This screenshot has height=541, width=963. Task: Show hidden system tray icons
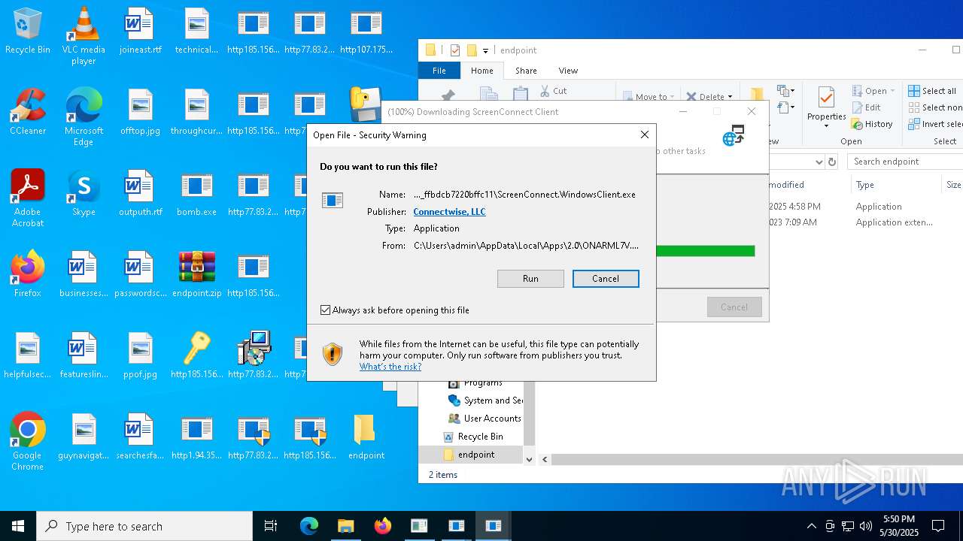[x=811, y=526]
